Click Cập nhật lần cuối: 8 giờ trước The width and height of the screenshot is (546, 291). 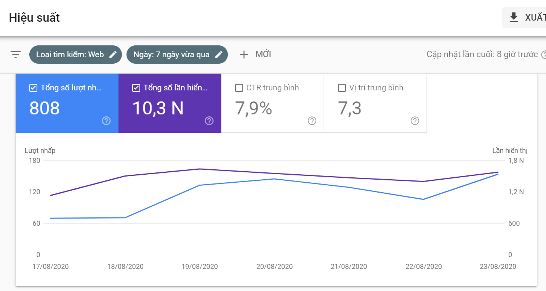[x=482, y=55]
